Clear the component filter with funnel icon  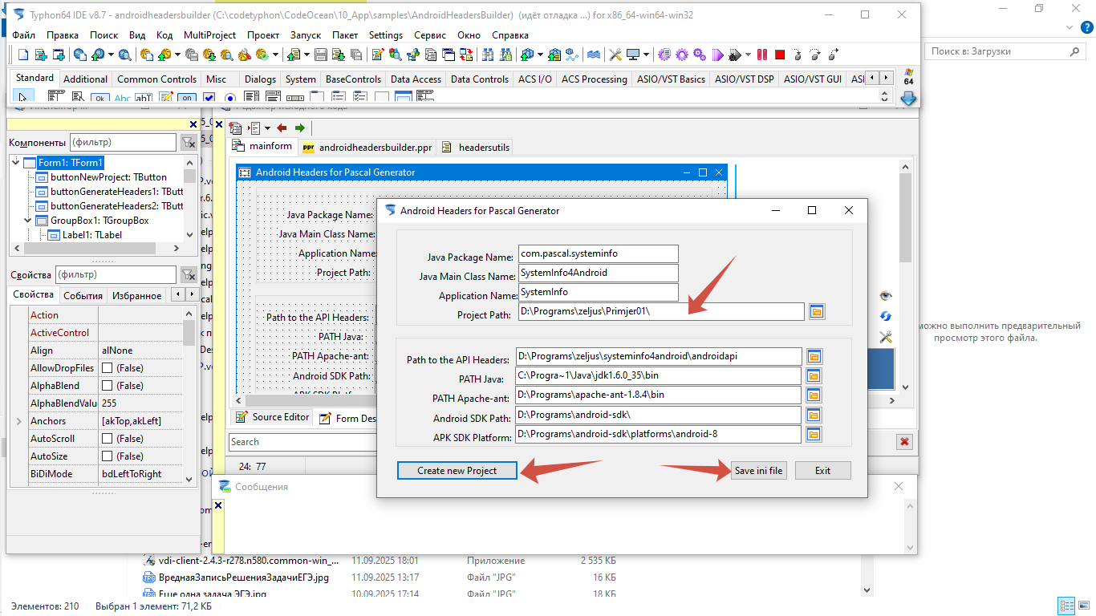coord(189,143)
